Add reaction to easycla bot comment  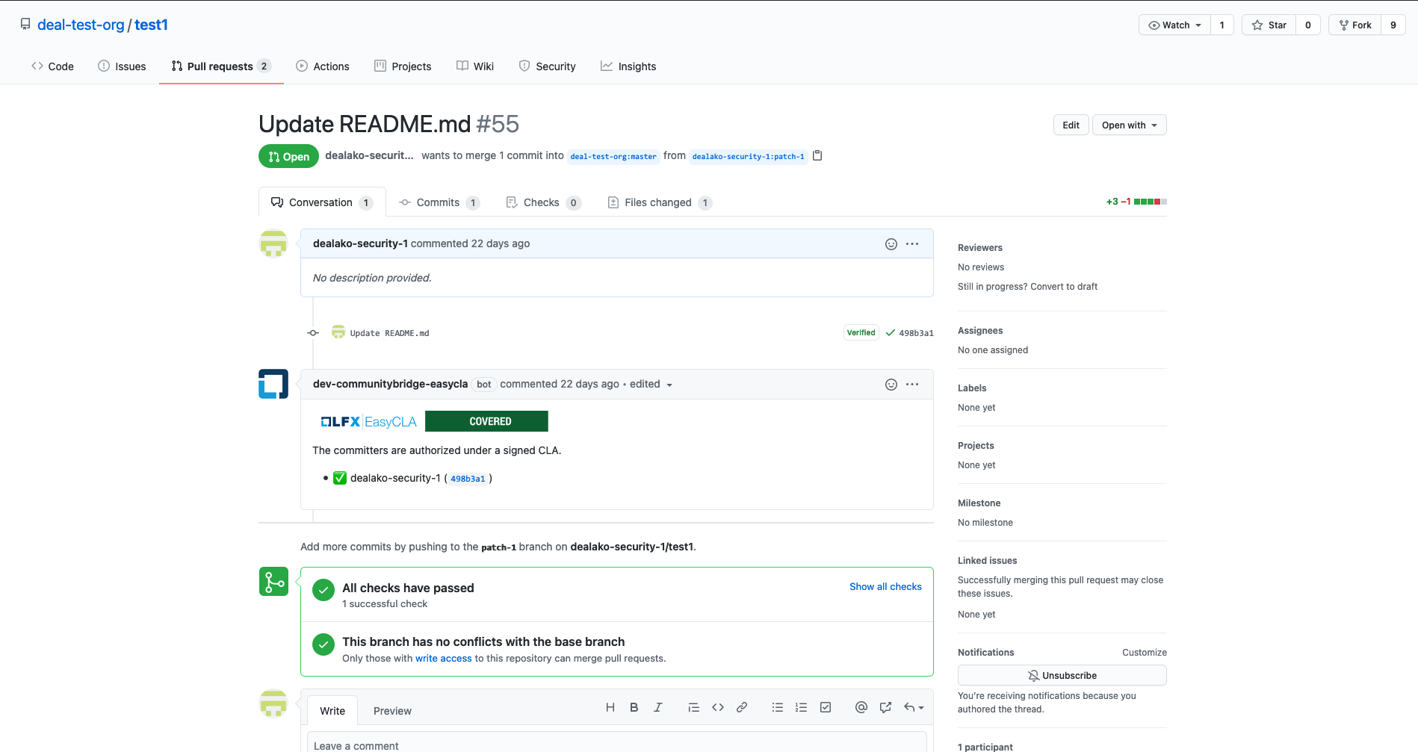tap(891, 385)
